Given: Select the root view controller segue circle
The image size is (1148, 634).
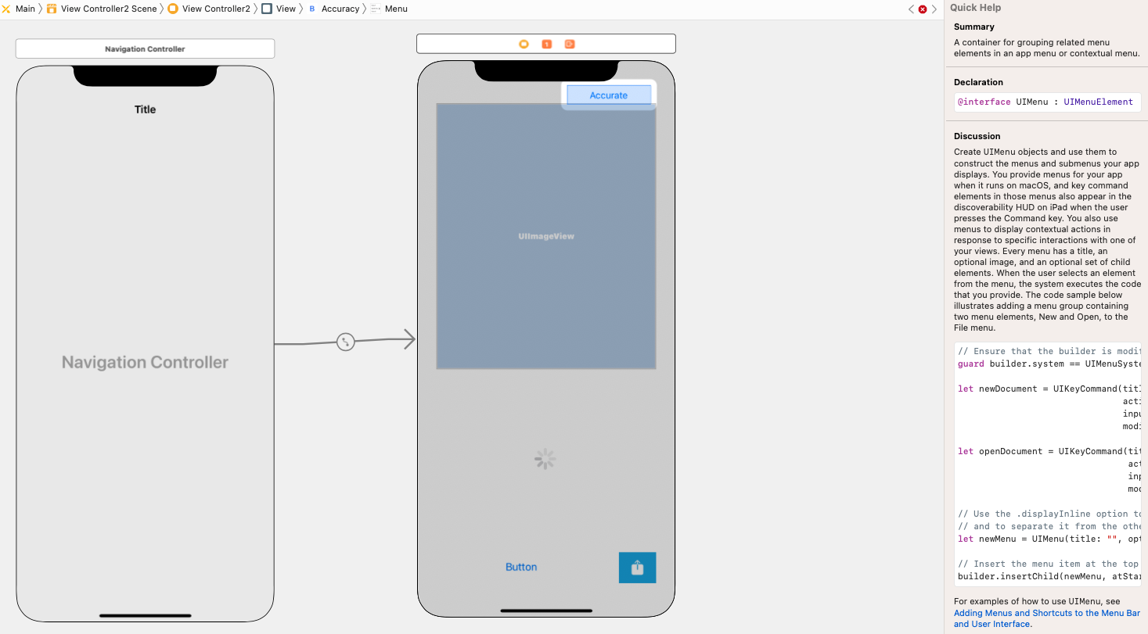Looking at the screenshot, I should [345, 342].
